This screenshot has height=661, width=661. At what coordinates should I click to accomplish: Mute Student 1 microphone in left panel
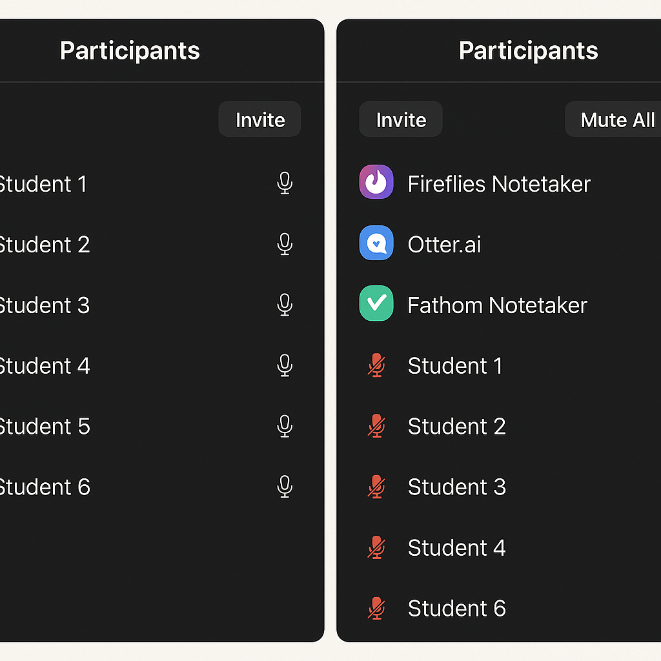click(x=285, y=183)
